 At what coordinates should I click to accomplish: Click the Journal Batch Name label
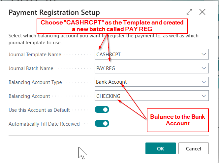pyautogui.click(x=31, y=68)
